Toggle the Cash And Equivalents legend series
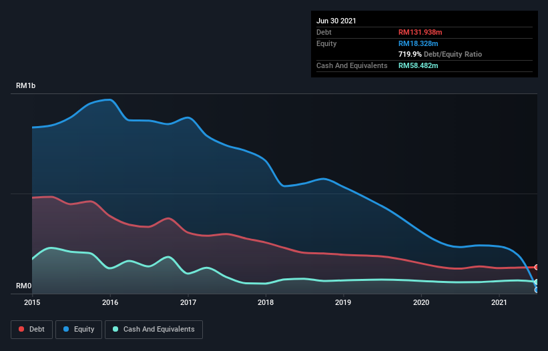The width and height of the screenshot is (548, 351). click(154, 330)
